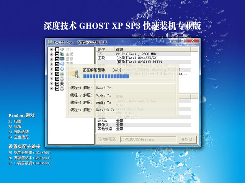Click the monitor icon beside 显示
This screenshot has height=183, width=245.
[x=62, y=59]
